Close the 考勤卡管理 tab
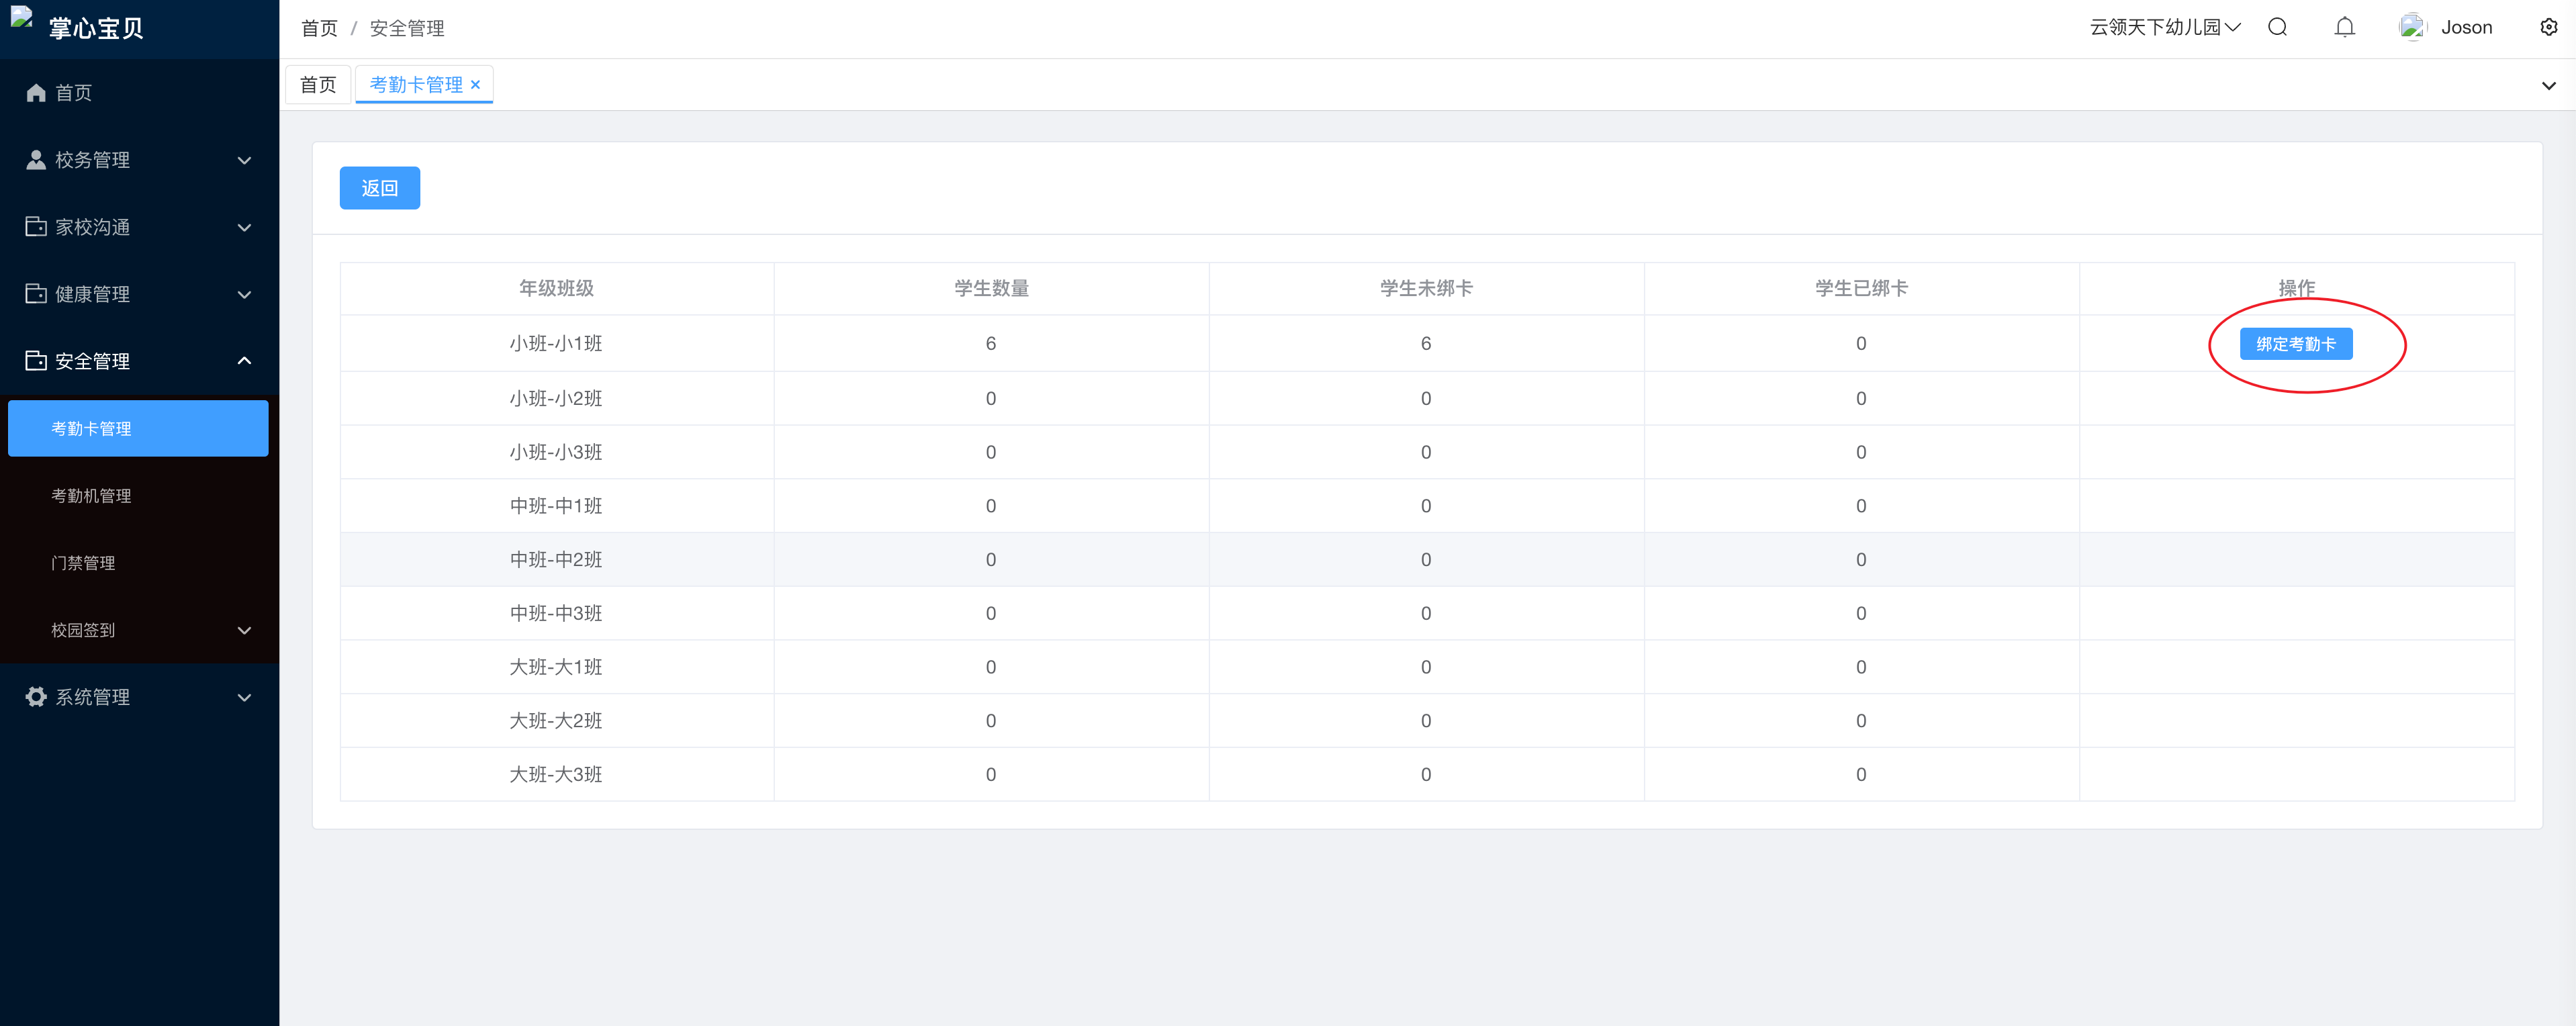The image size is (2576, 1026). pos(475,85)
